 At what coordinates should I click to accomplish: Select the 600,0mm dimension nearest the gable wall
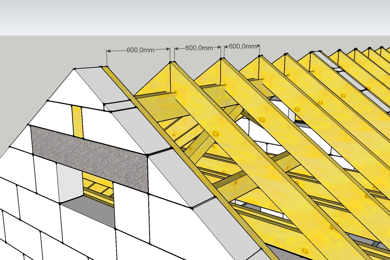point(140,50)
